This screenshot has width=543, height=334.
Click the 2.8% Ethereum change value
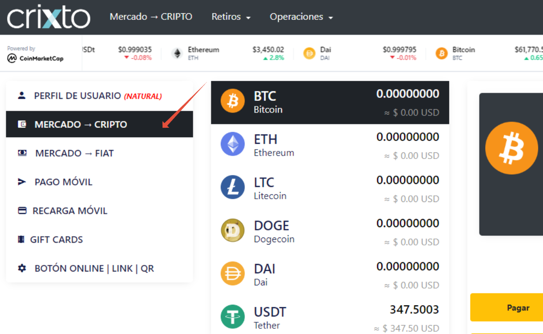pyautogui.click(x=273, y=58)
